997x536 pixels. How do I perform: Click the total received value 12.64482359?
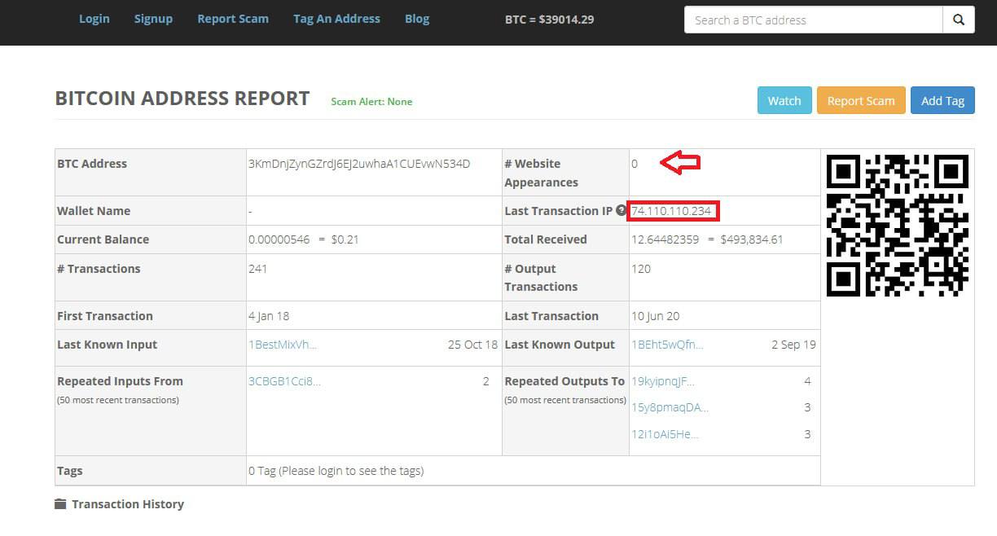click(665, 239)
